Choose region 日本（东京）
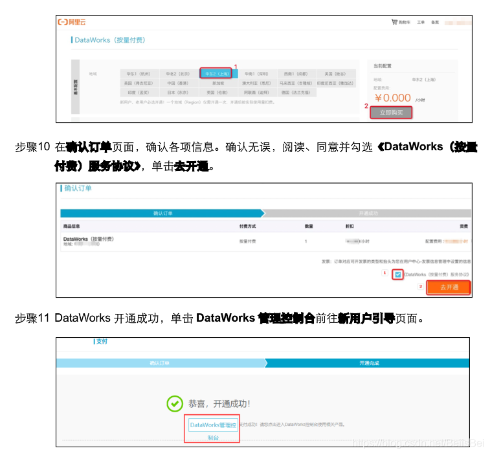Viewport: 490px width, 455px height. (x=178, y=93)
